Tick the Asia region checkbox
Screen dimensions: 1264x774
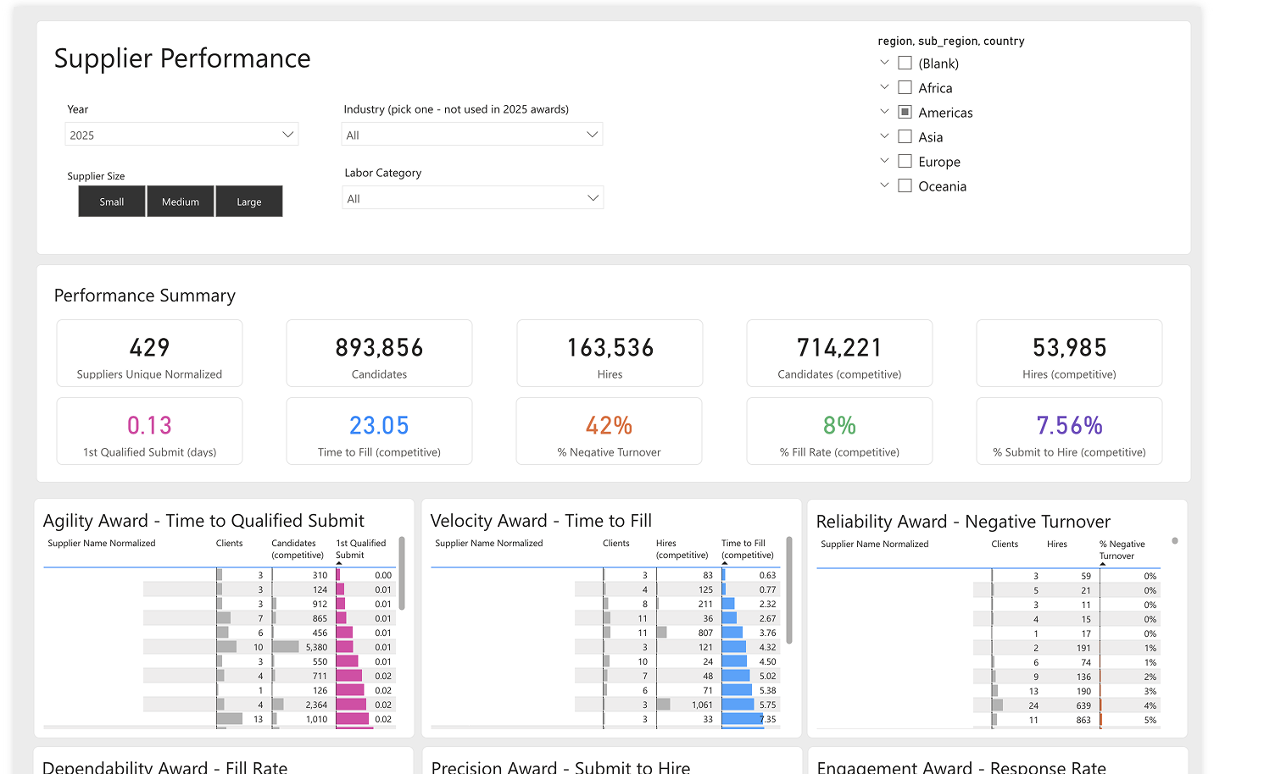(x=905, y=136)
